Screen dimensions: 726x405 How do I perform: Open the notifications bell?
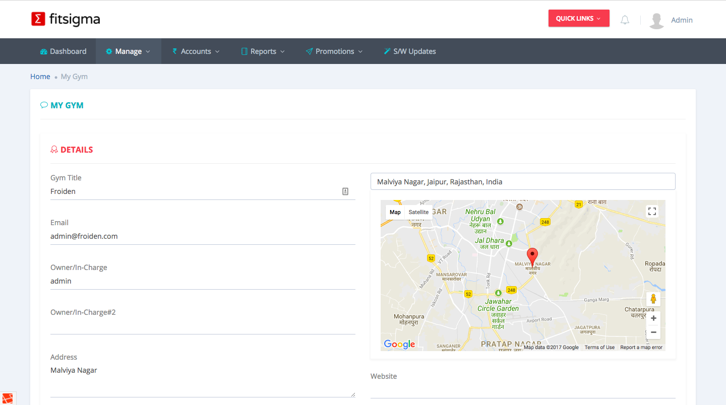coord(625,20)
